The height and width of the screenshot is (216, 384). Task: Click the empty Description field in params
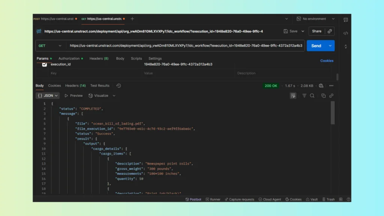point(283,73)
